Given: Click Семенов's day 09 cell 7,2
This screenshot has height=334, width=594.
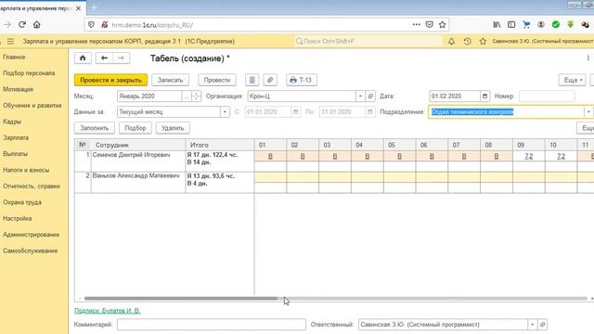Looking at the screenshot, I should point(529,156).
